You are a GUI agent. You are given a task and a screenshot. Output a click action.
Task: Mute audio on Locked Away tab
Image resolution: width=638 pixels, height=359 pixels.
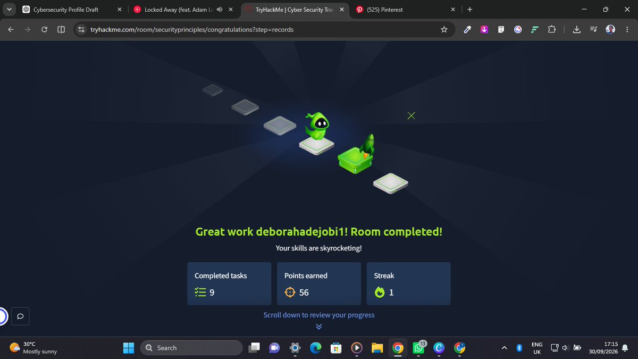click(x=220, y=10)
